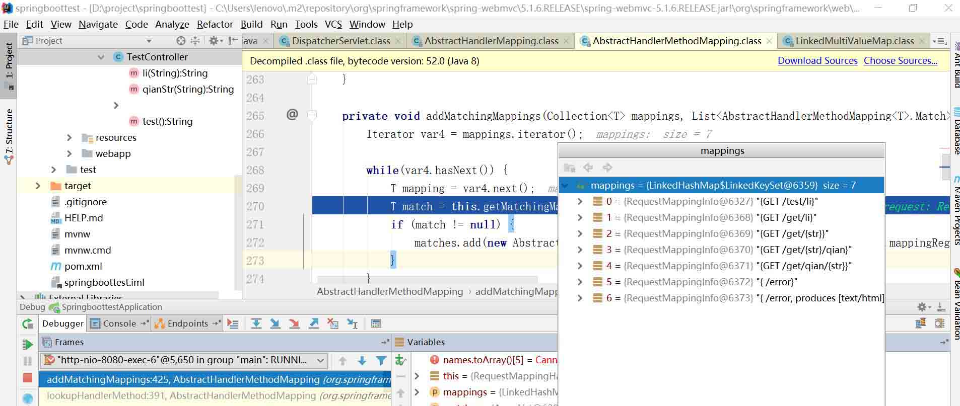Rerun SpringboottestApplication with the debug rerun icon
This screenshot has height=406, width=960.
click(x=28, y=324)
